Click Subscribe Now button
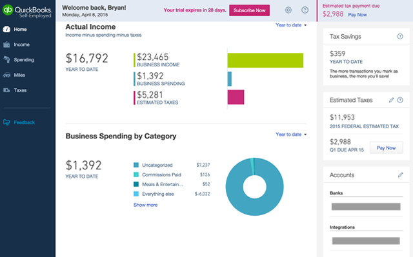Image resolution: width=413 pixels, height=257 pixels. click(249, 10)
